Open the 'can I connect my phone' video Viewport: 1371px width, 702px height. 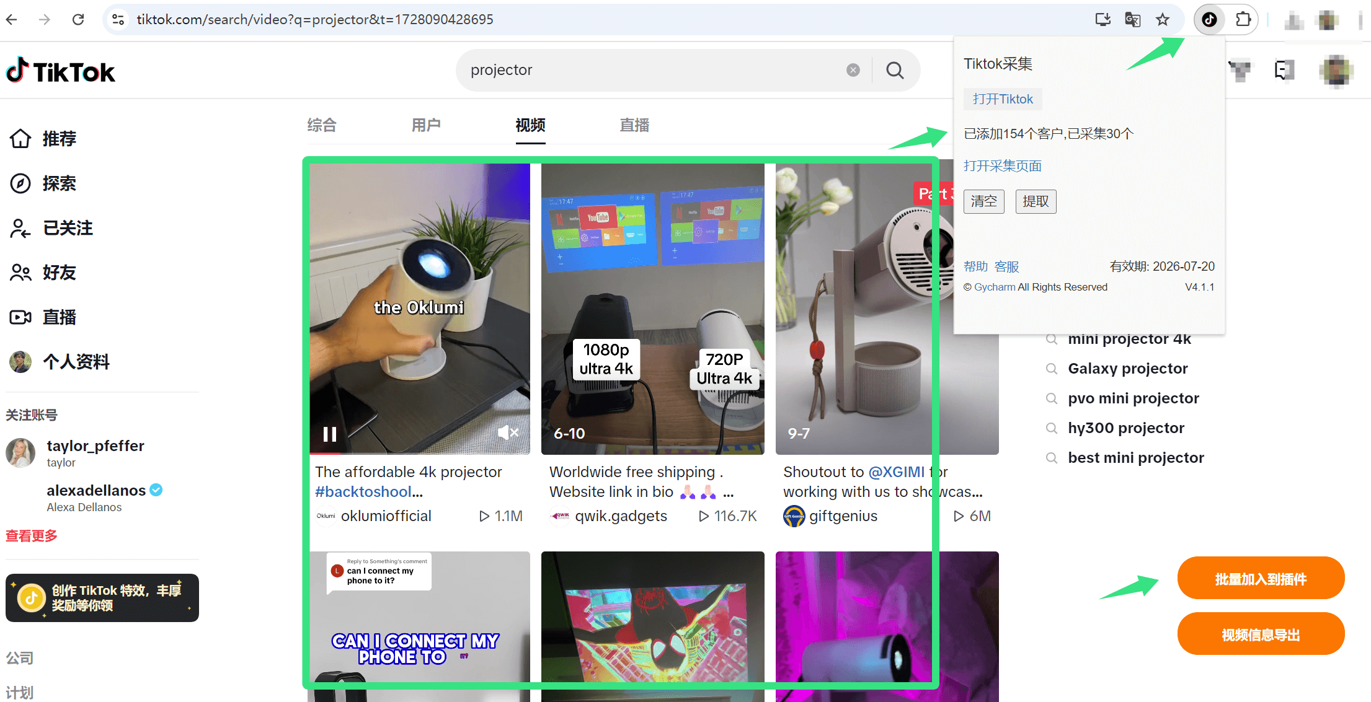click(419, 626)
